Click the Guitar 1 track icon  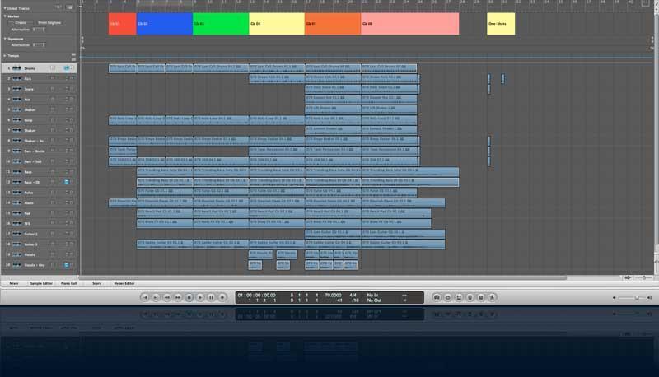(17, 234)
